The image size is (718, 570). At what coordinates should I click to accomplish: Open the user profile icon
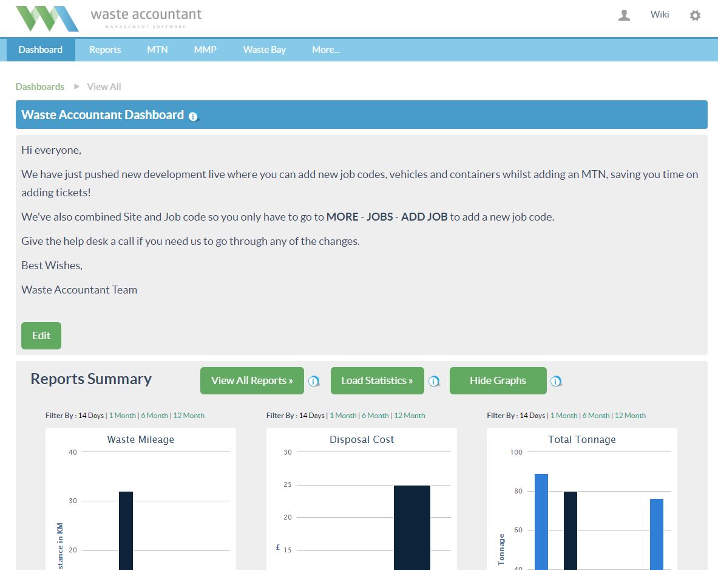point(624,15)
